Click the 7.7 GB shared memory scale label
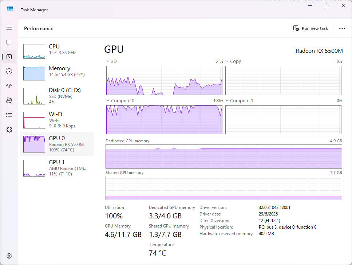352x265 pixels. tap(336, 173)
